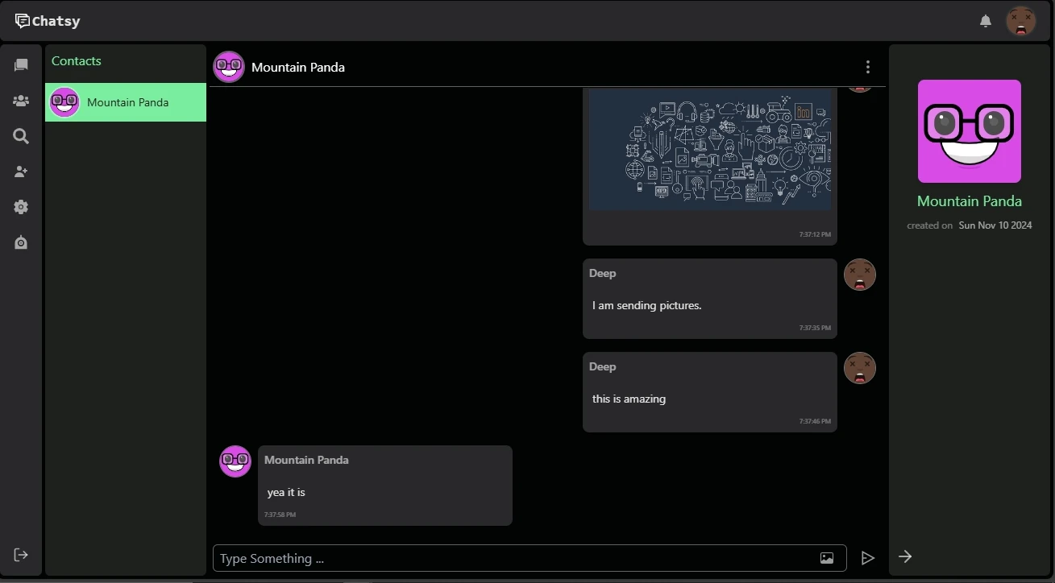Click the large Mountain Panda profile picture
1055x583 pixels.
point(970,131)
